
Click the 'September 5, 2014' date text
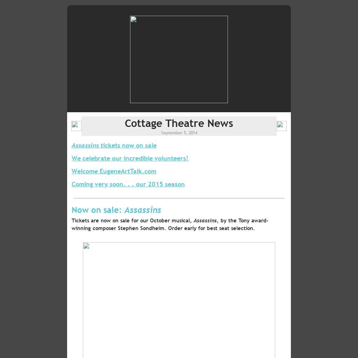coord(179,133)
